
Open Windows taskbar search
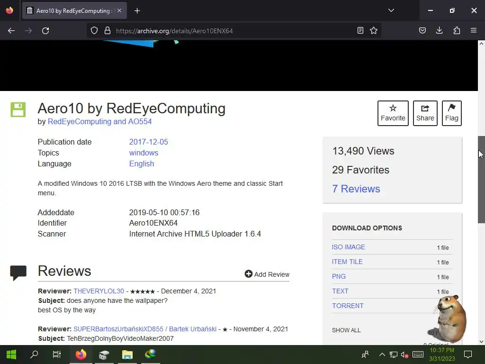pyautogui.click(x=34, y=355)
